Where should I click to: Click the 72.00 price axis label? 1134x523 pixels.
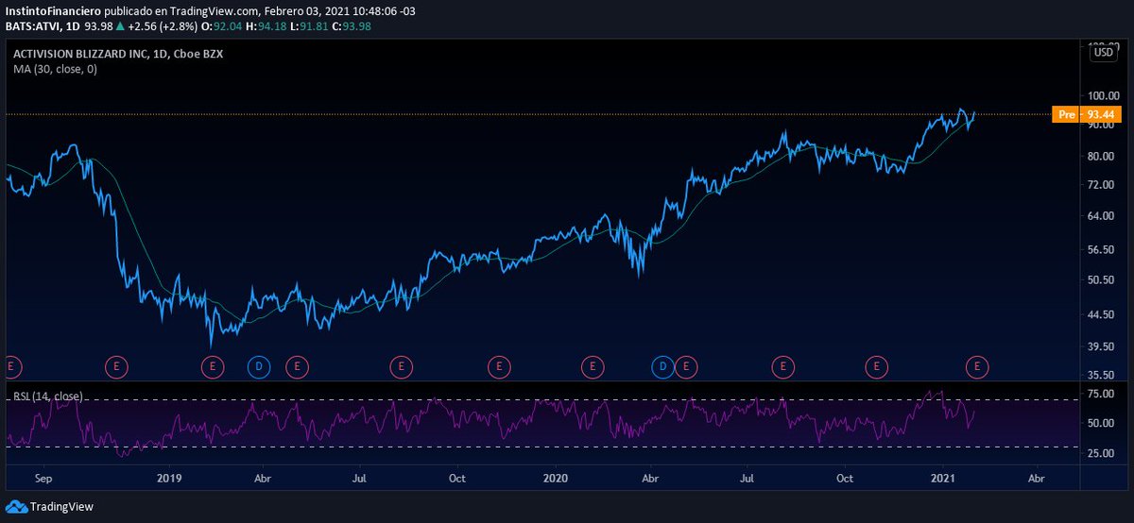point(1102,185)
